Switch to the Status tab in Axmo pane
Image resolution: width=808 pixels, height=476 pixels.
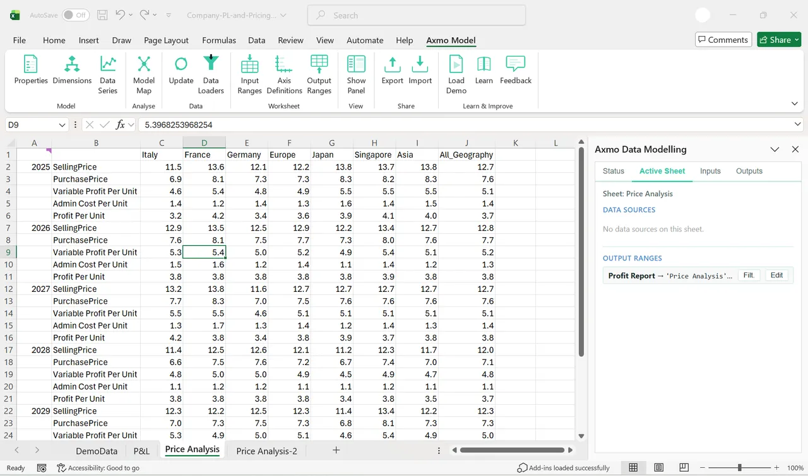pyautogui.click(x=614, y=171)
